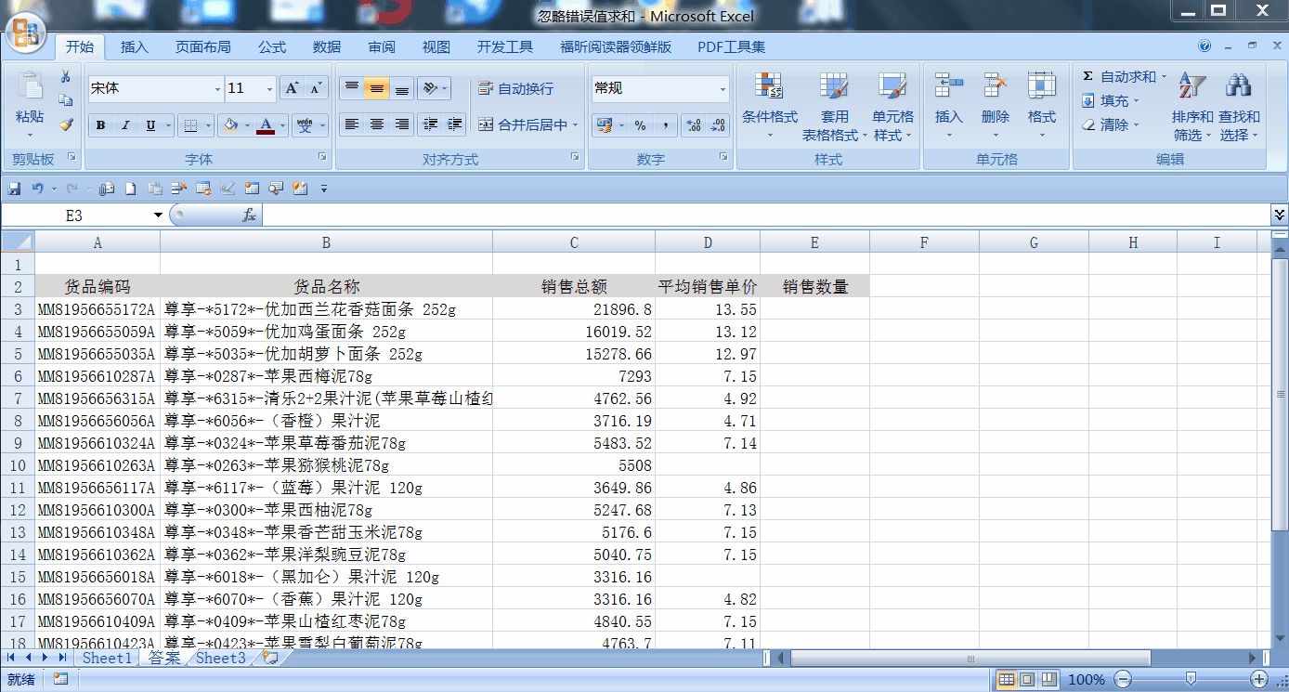Viewport: 1289px width, 692px height.
Task: Open the Name Box dropdown arrow
Action: [x=158, y=215]
